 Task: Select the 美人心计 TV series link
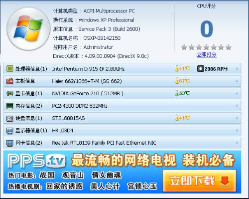pos(105,186)
